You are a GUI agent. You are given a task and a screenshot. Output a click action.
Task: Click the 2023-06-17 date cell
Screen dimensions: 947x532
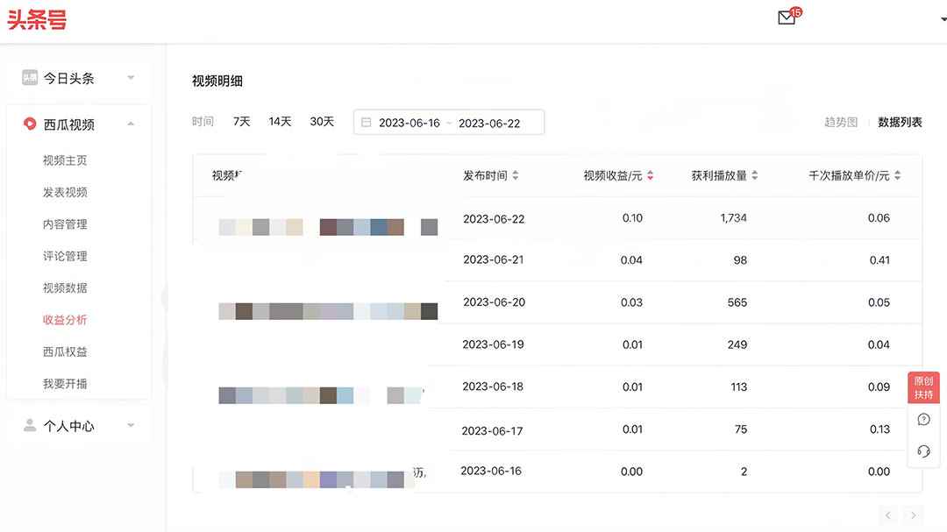(492, 430)
